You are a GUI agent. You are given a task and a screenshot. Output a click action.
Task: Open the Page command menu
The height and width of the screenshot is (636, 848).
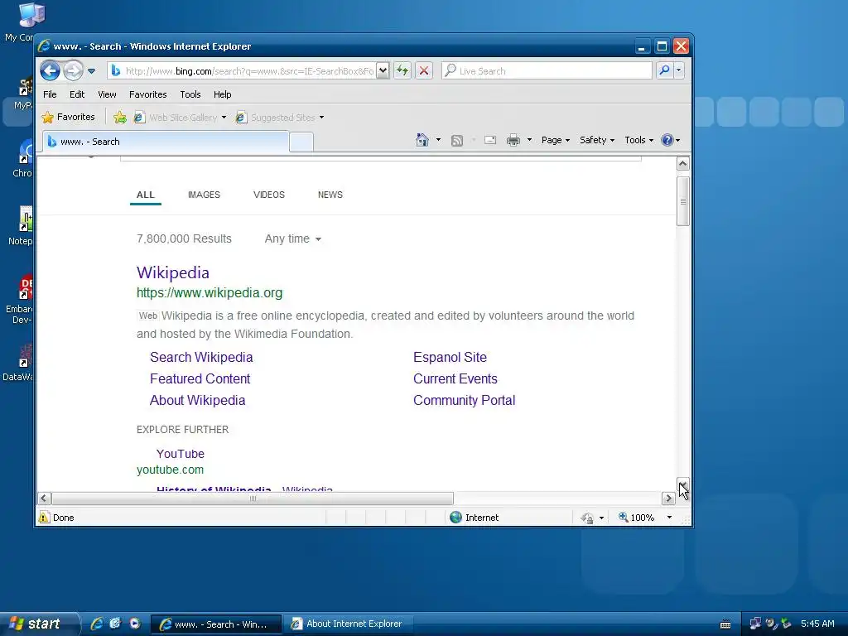click(556, 140)
